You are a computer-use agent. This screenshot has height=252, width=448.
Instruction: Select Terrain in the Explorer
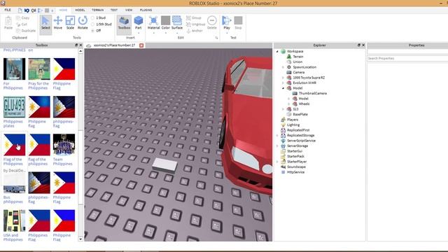[295, 57]
